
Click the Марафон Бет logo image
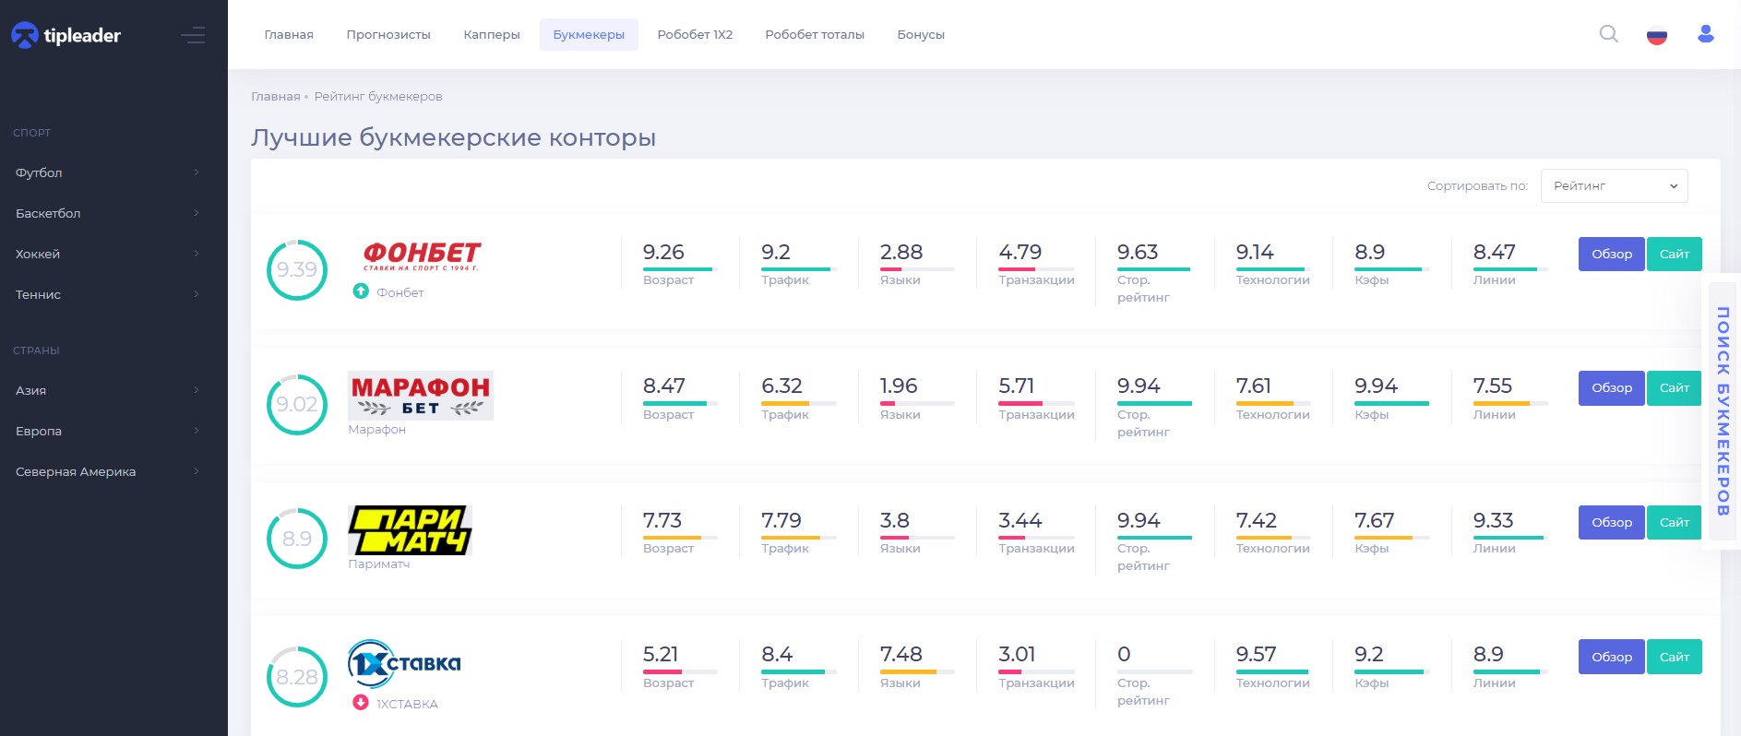[421, 396]
